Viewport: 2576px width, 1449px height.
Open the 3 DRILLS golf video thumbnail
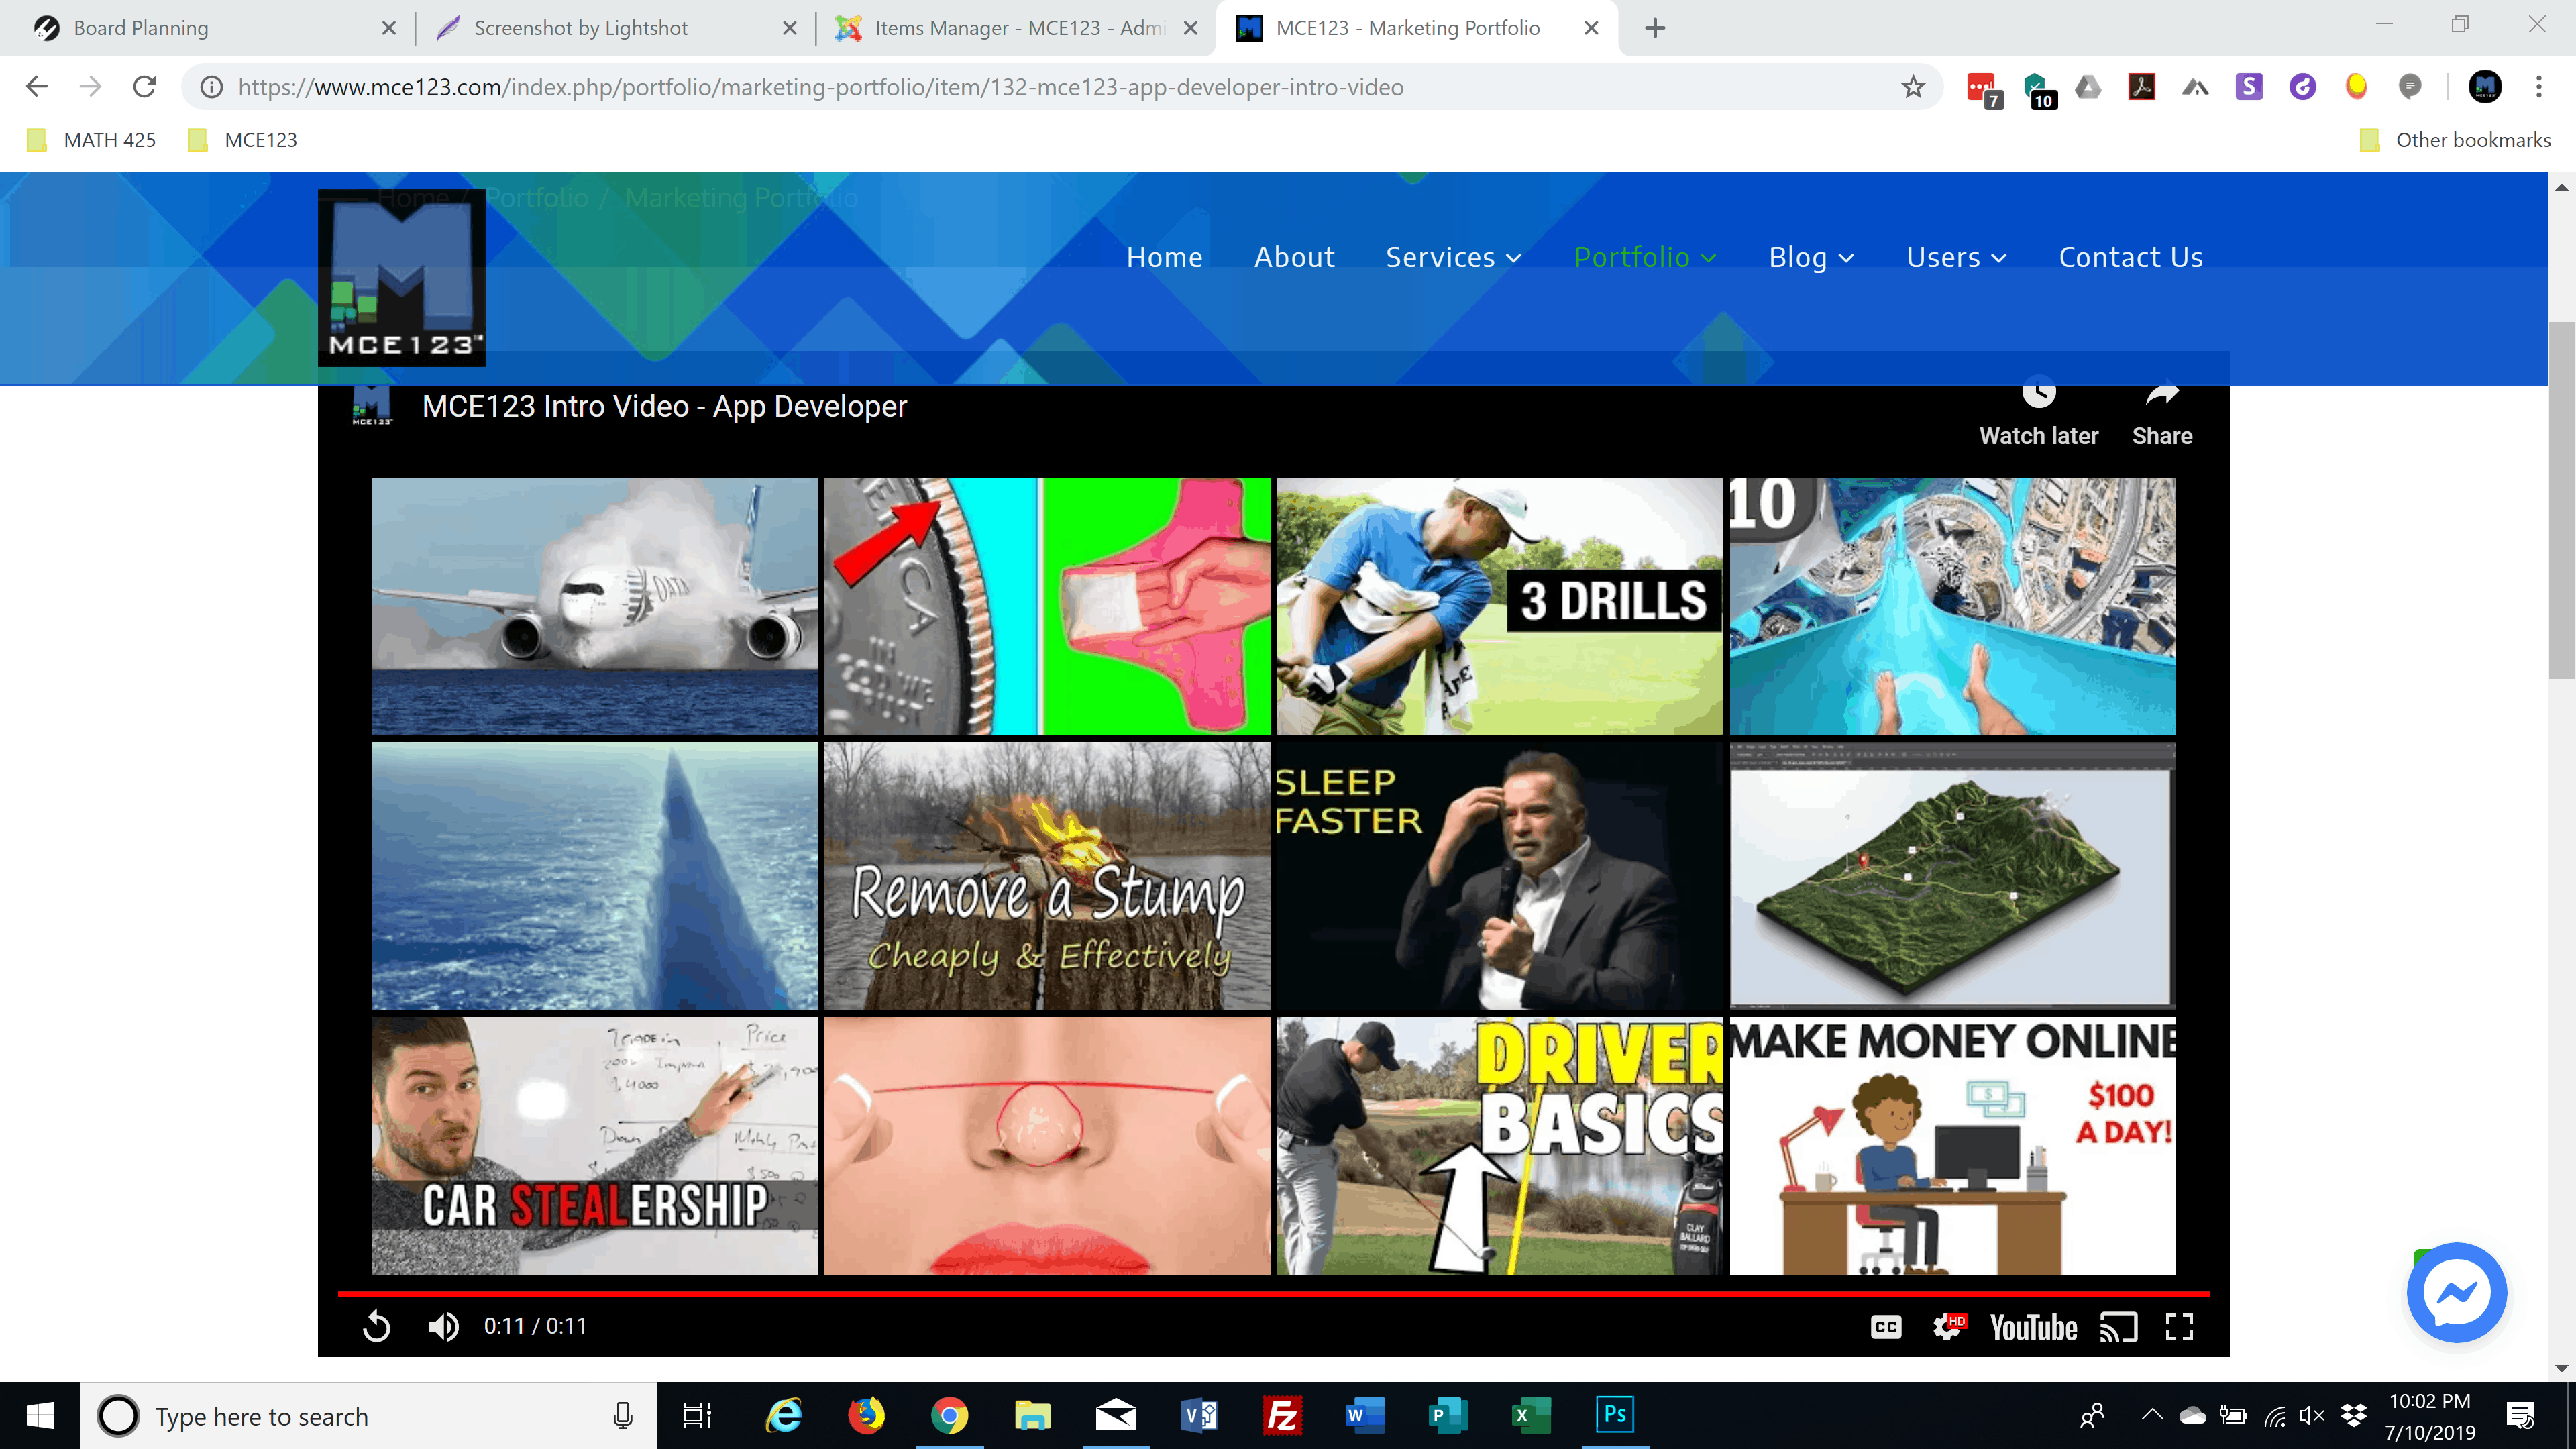[1499, 606]
